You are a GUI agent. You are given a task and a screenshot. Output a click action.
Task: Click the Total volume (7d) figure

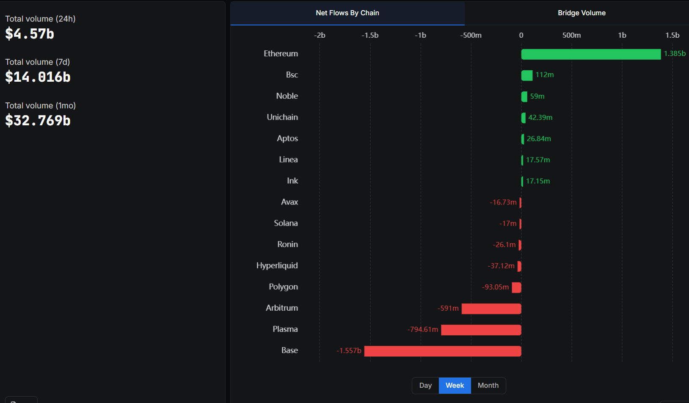pos(38,77)
